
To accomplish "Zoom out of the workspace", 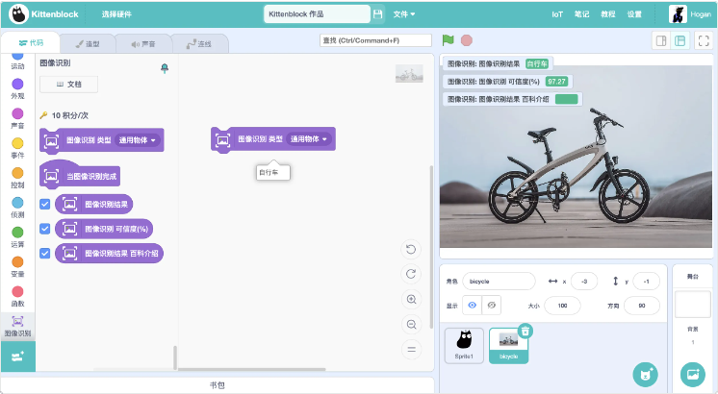I will click(x=412, y=325).
